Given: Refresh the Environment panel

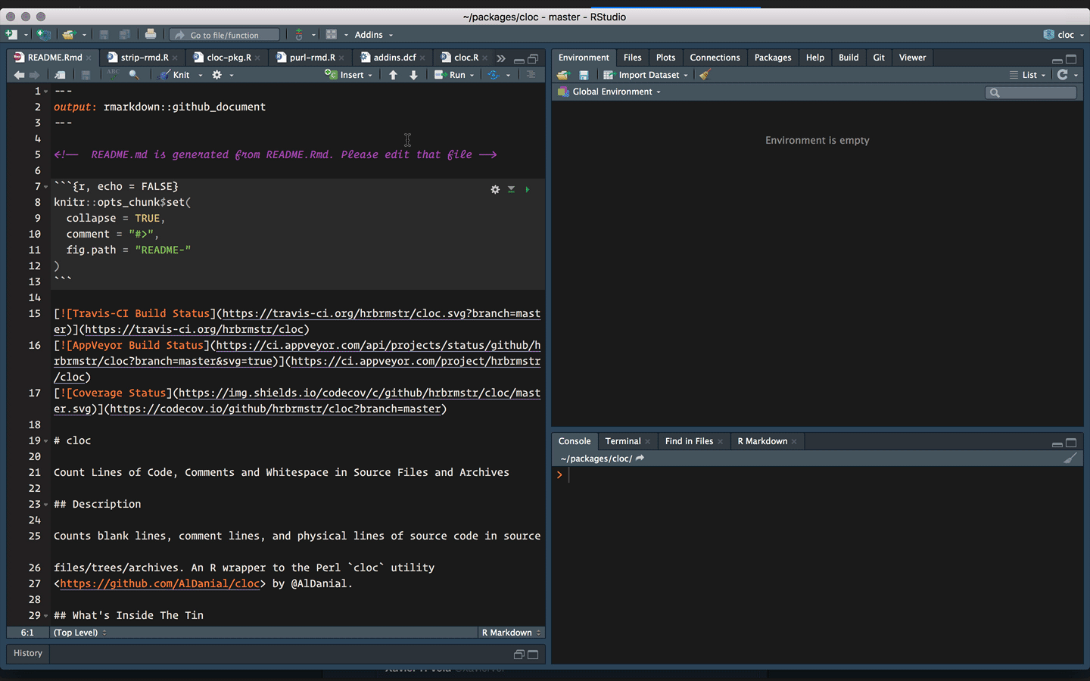Looking at the screenshot, I should point(1064,74).
